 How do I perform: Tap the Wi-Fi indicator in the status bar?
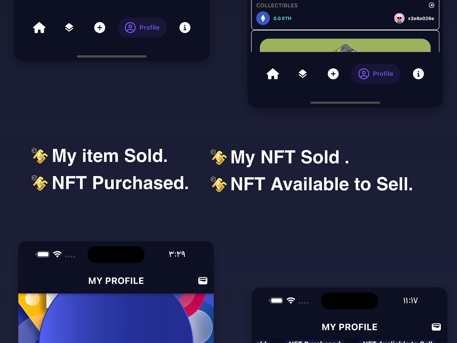57,254
